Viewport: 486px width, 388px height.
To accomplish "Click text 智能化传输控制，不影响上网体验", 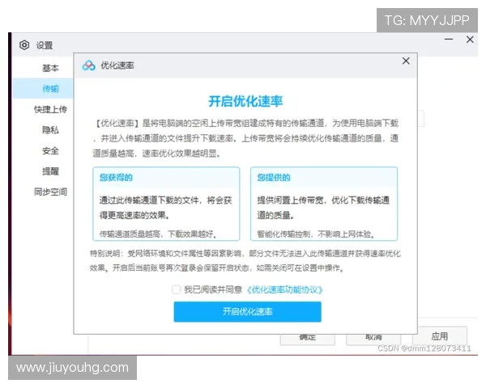I will [x=316, y=234].
